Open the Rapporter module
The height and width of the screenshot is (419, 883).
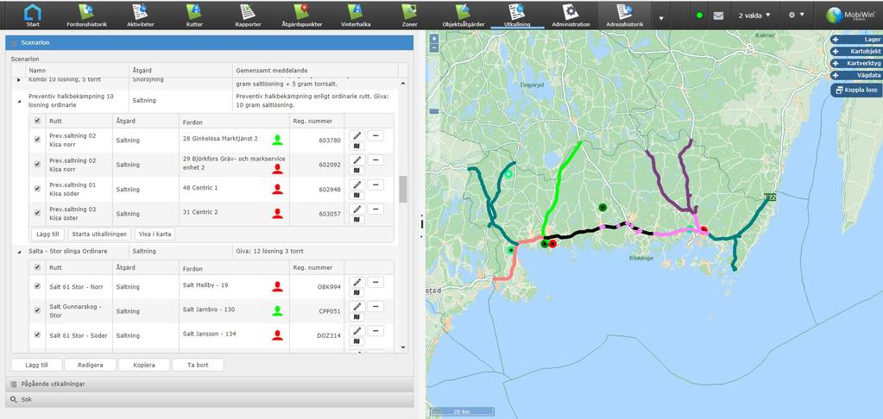point(248,16)
